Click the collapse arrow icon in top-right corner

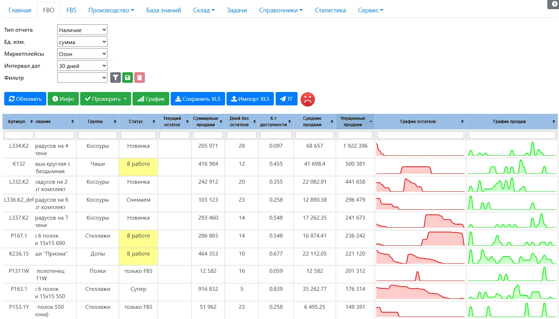click(x=554, y=4)
